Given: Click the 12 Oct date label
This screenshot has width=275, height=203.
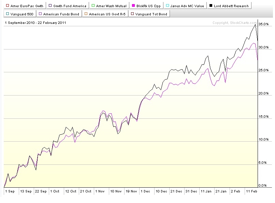Looking at the screenshot, I should (71, 191).
